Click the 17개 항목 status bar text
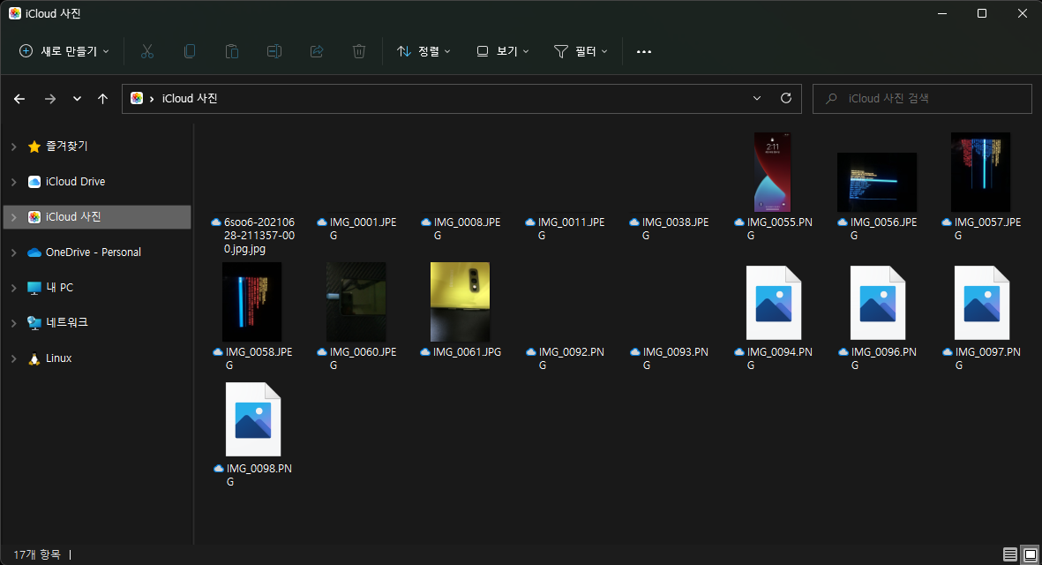Screen dimensions: 1042x565 point(37,554)
